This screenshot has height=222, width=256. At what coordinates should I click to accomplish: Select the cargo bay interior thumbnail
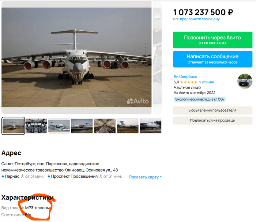pos(105,126)
